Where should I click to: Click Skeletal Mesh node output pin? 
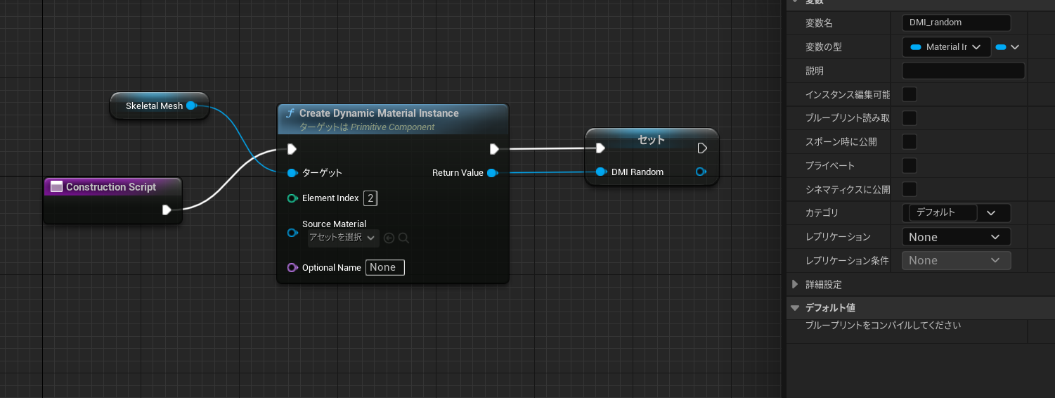click(x=190, y=105)
